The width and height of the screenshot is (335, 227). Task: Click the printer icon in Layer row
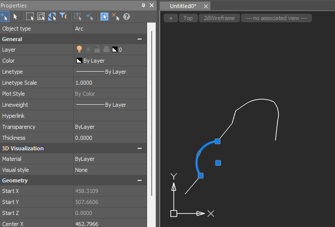(105, 50)
